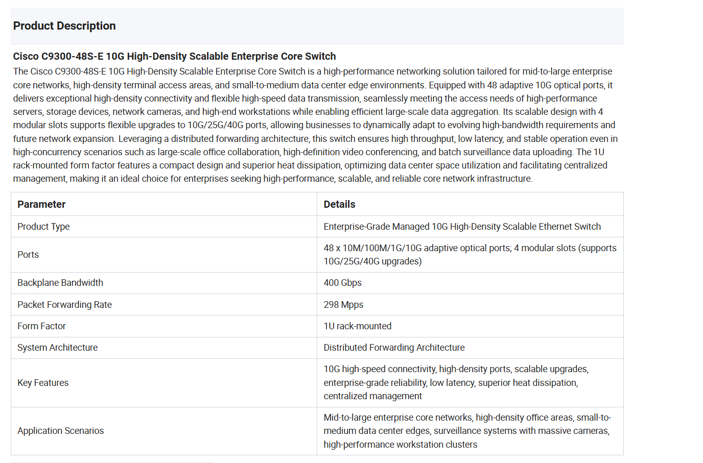Select the Key Features row label
Image resolution: width=703 pixels, height=463 pixels.
[x=43, y=383]
